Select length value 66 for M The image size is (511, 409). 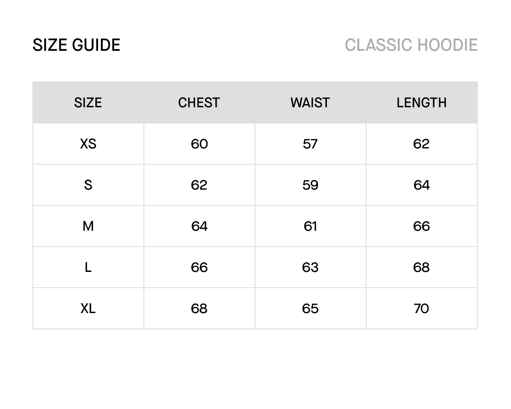pyautogui.click(x=421, y=226)
